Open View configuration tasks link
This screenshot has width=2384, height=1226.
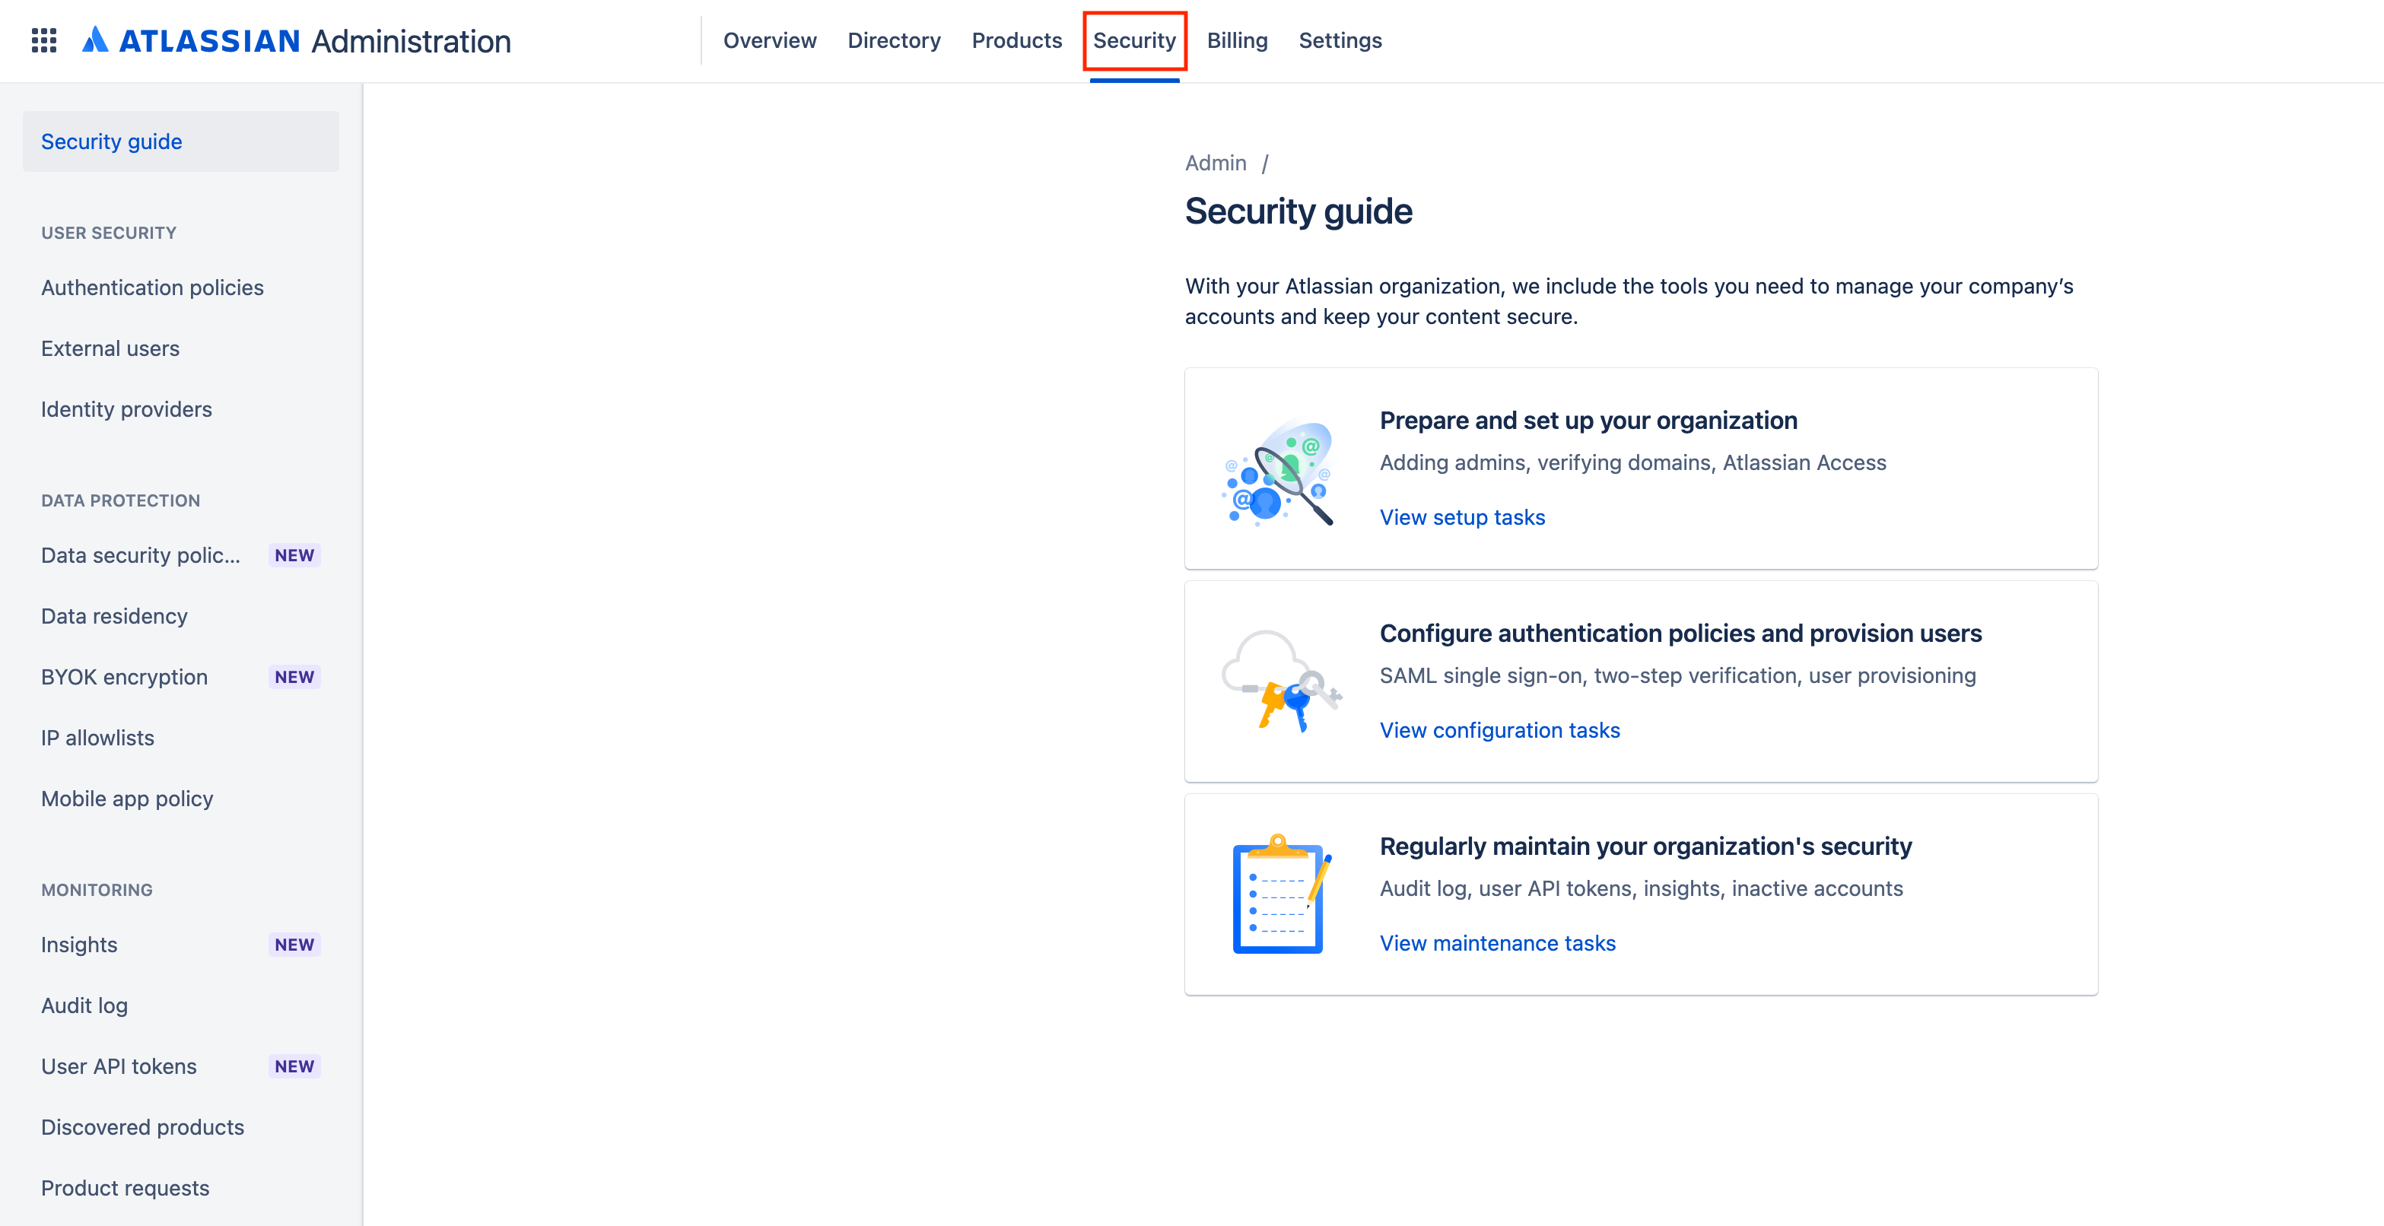coord(1499,730)
